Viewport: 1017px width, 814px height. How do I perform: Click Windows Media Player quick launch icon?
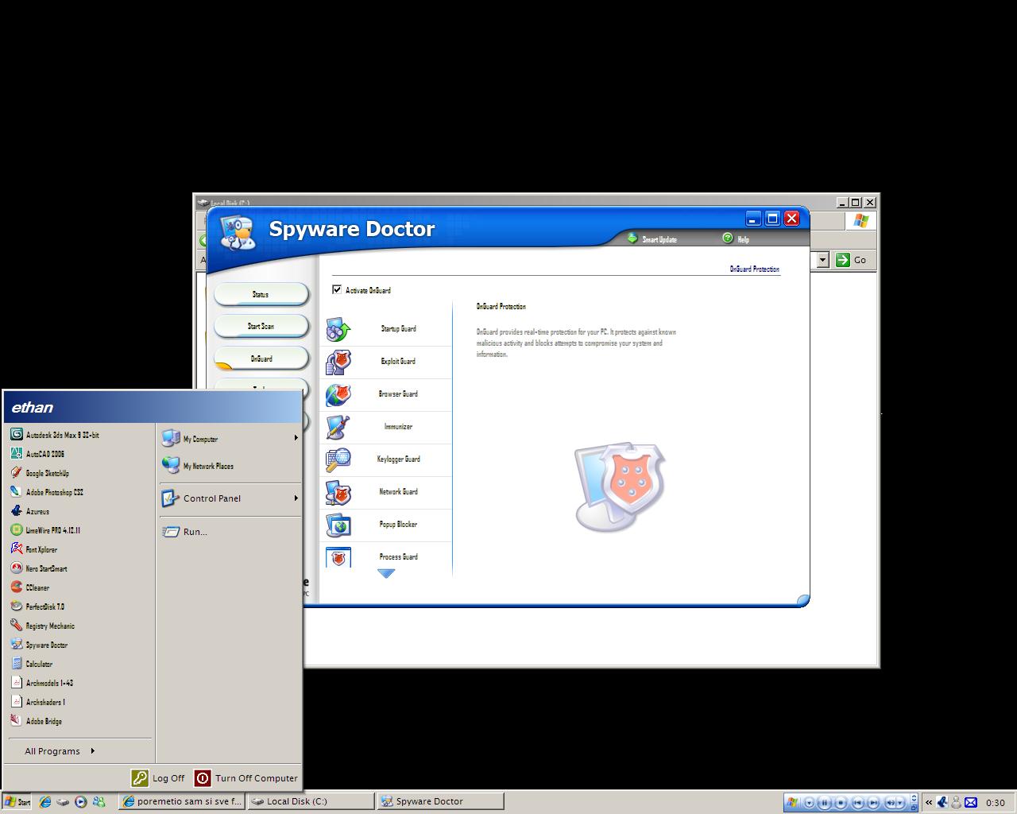pyautogui.click(x=80, y=802)
